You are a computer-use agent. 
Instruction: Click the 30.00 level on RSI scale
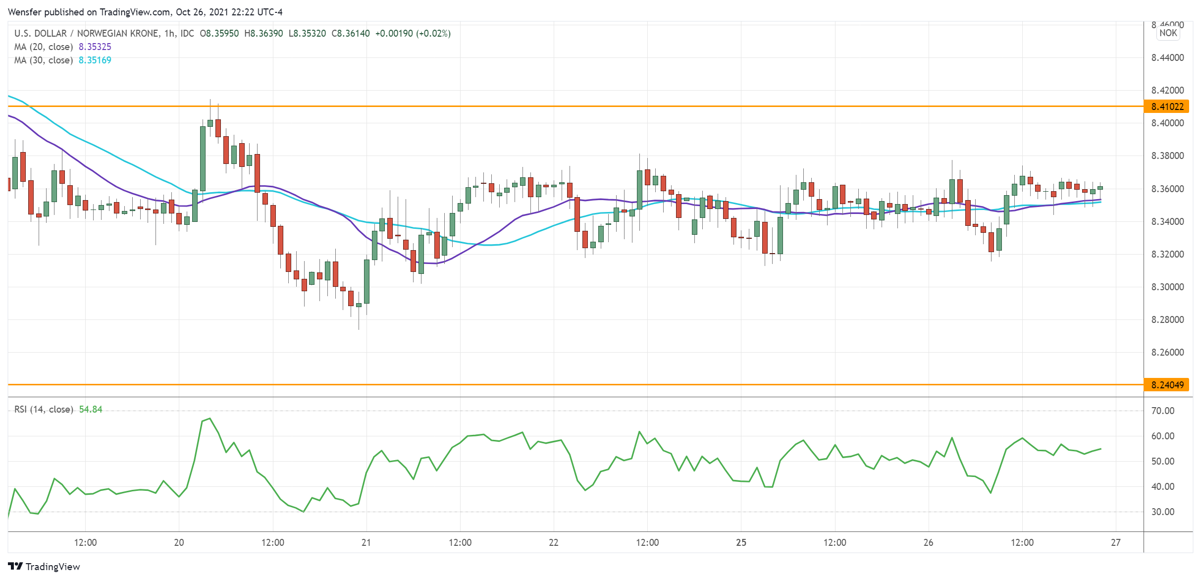pos(1162,512)
